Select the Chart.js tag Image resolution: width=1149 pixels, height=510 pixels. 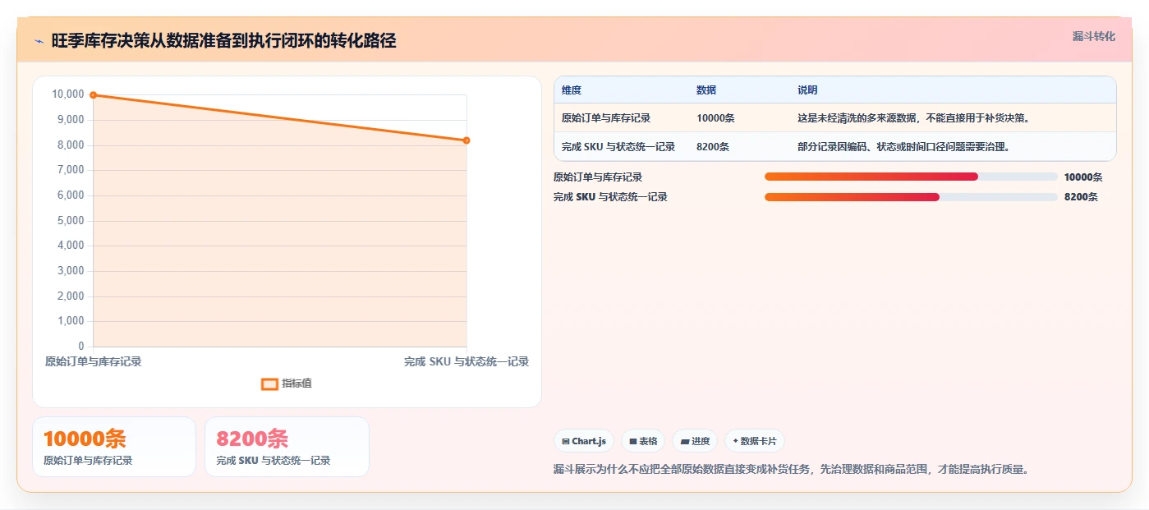pyautogui.click(x=584, y=441)
